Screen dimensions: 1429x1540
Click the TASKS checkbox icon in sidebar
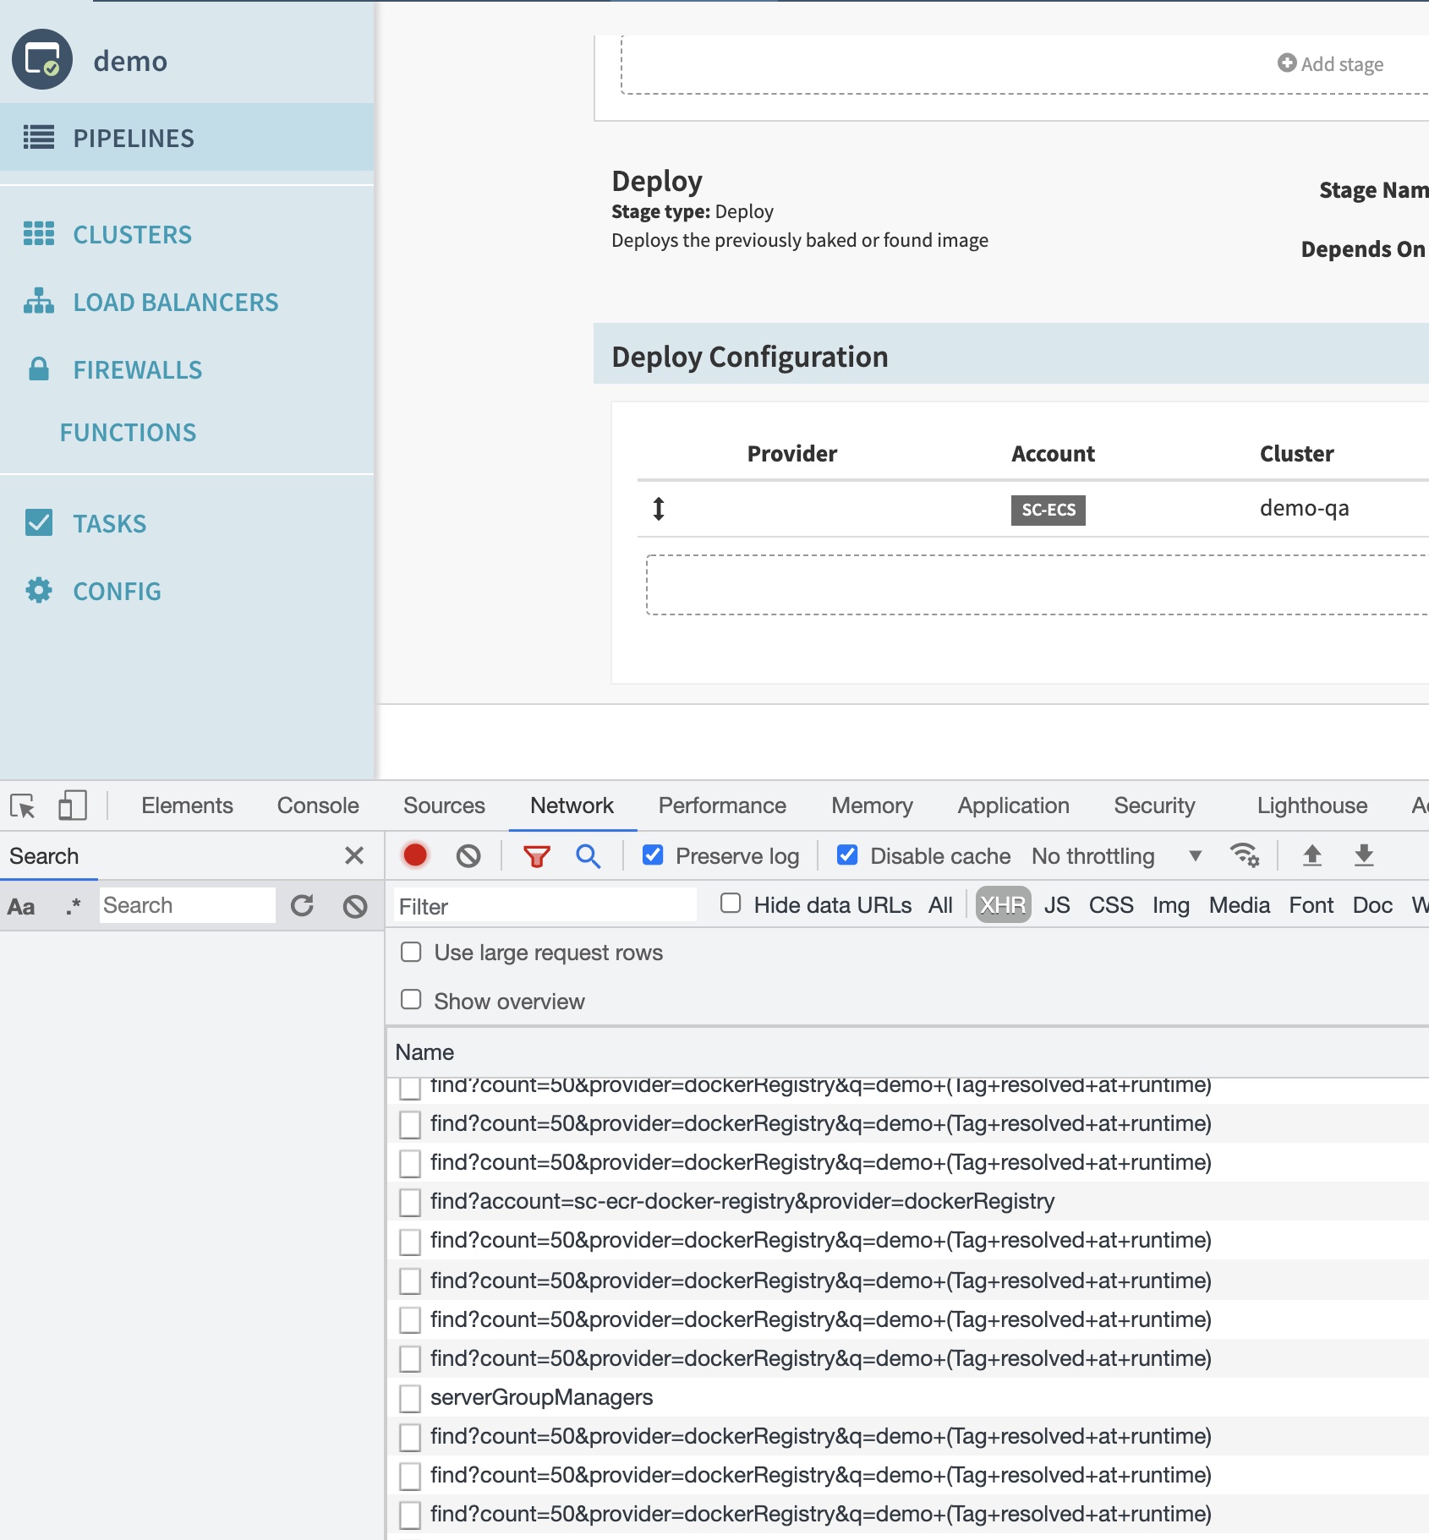(38, 523)
